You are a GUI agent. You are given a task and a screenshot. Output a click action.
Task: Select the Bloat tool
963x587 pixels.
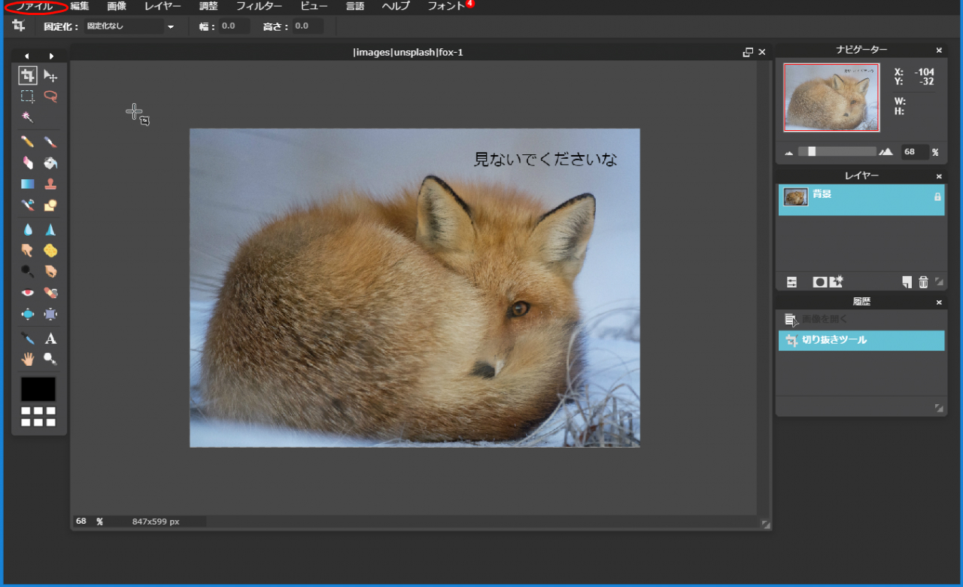coord(28,314)
